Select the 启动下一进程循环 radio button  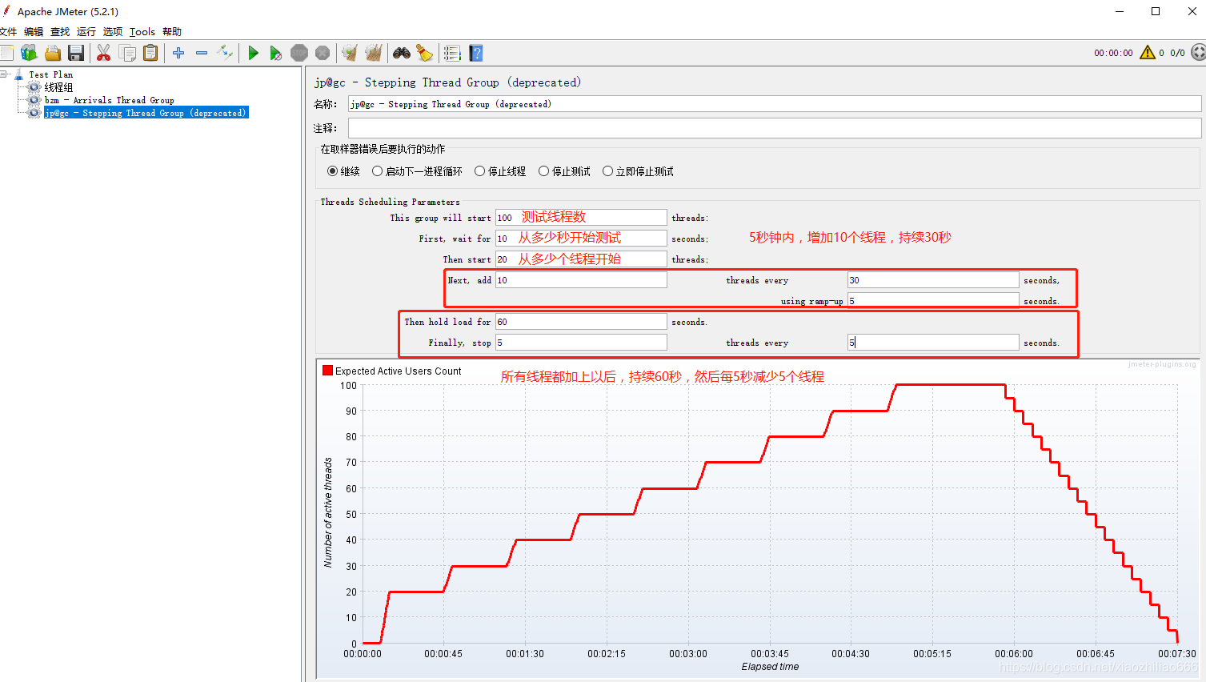(377, 171)
